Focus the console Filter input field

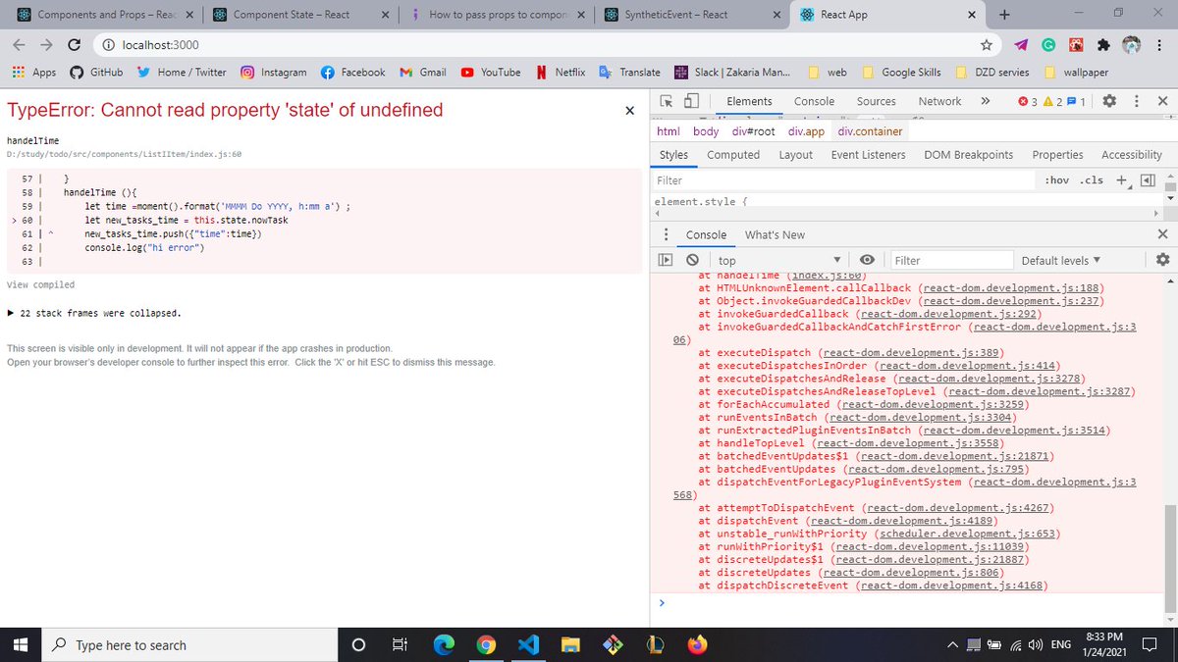(951, 260)
